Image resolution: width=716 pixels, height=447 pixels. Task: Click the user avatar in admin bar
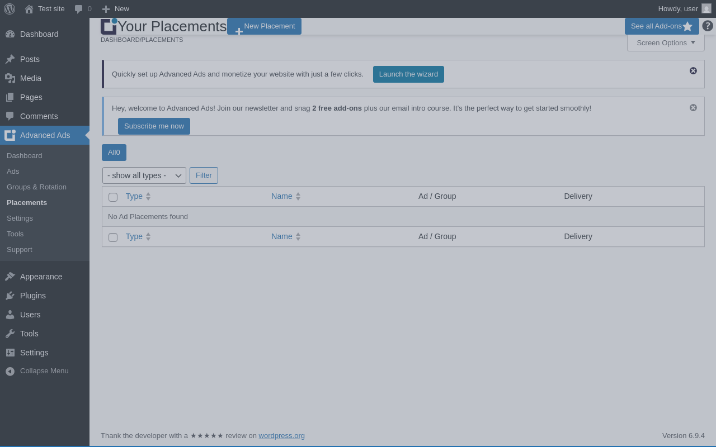pos(706,8)
